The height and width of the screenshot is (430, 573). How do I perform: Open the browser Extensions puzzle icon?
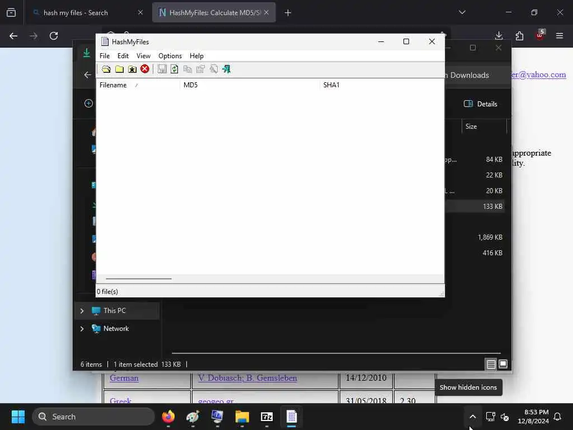tap(519, 36)
